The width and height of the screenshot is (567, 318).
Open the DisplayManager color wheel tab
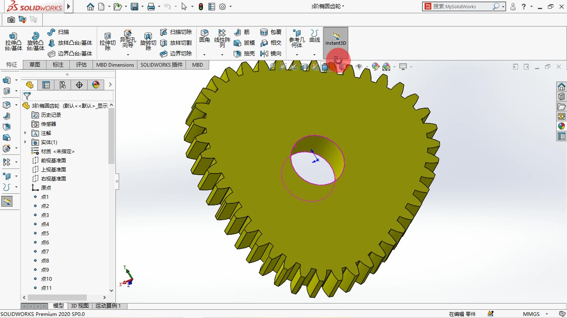tap(96, 85)
